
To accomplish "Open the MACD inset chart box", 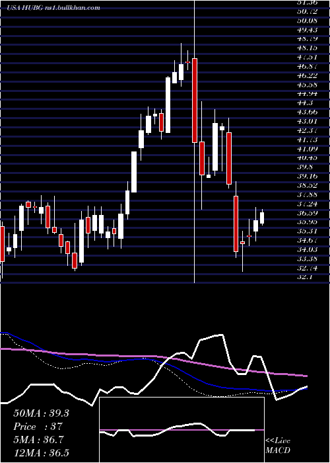I will [x=181, y=430].
